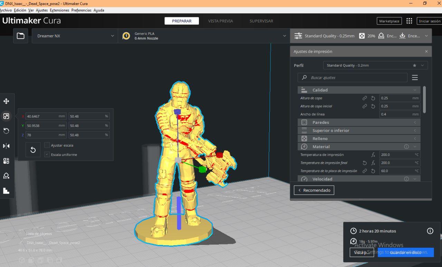This screenshot has height=267, width=442.
Task: Open print time info icon
Action: pyautogui.click(x=430, y=231)
